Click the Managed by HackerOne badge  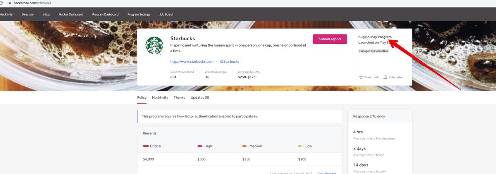[x=374, y=51]
